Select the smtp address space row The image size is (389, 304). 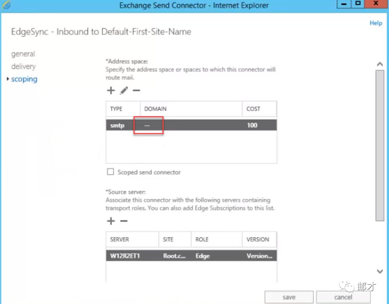click(191, 125)
